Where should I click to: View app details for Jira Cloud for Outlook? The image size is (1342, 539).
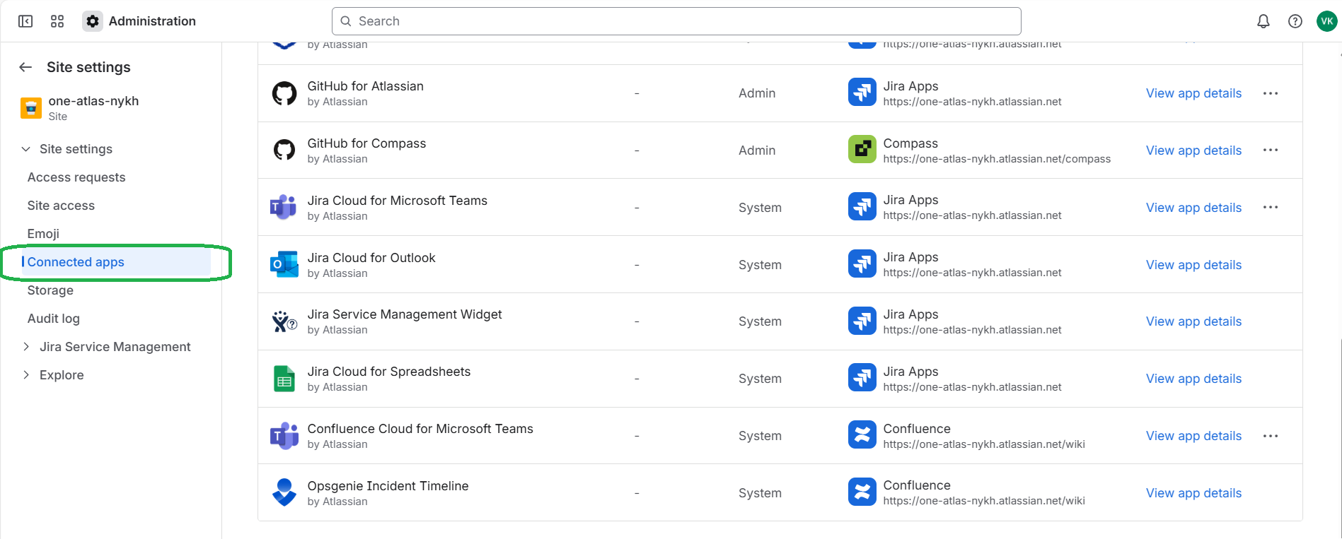[1193, 265]
